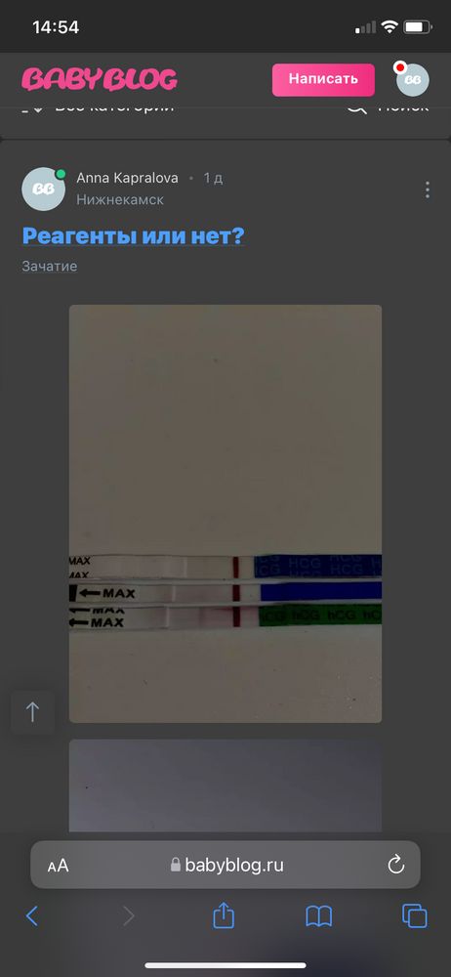Open the post's three-dot options menu
Image resolution: width=451 pixels, height=977 pixels.
427,190
